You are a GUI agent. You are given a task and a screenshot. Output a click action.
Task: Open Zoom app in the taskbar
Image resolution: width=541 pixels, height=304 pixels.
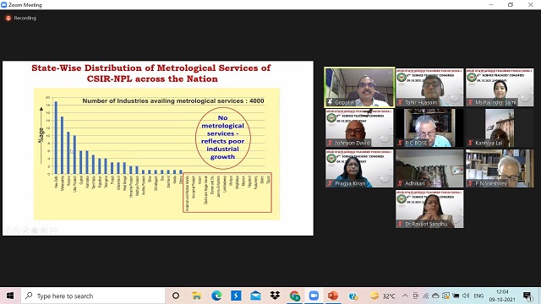point(314,296)
